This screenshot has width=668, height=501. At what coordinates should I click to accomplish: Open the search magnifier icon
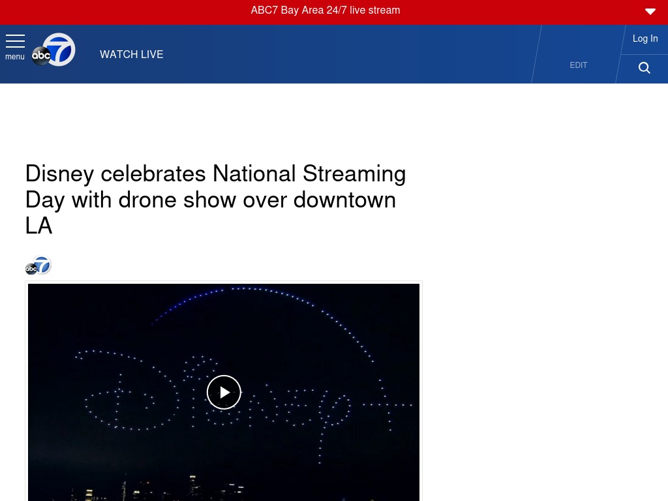pos(644,68)
